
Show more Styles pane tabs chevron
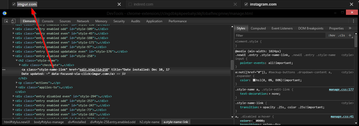[x=350, y=28]
